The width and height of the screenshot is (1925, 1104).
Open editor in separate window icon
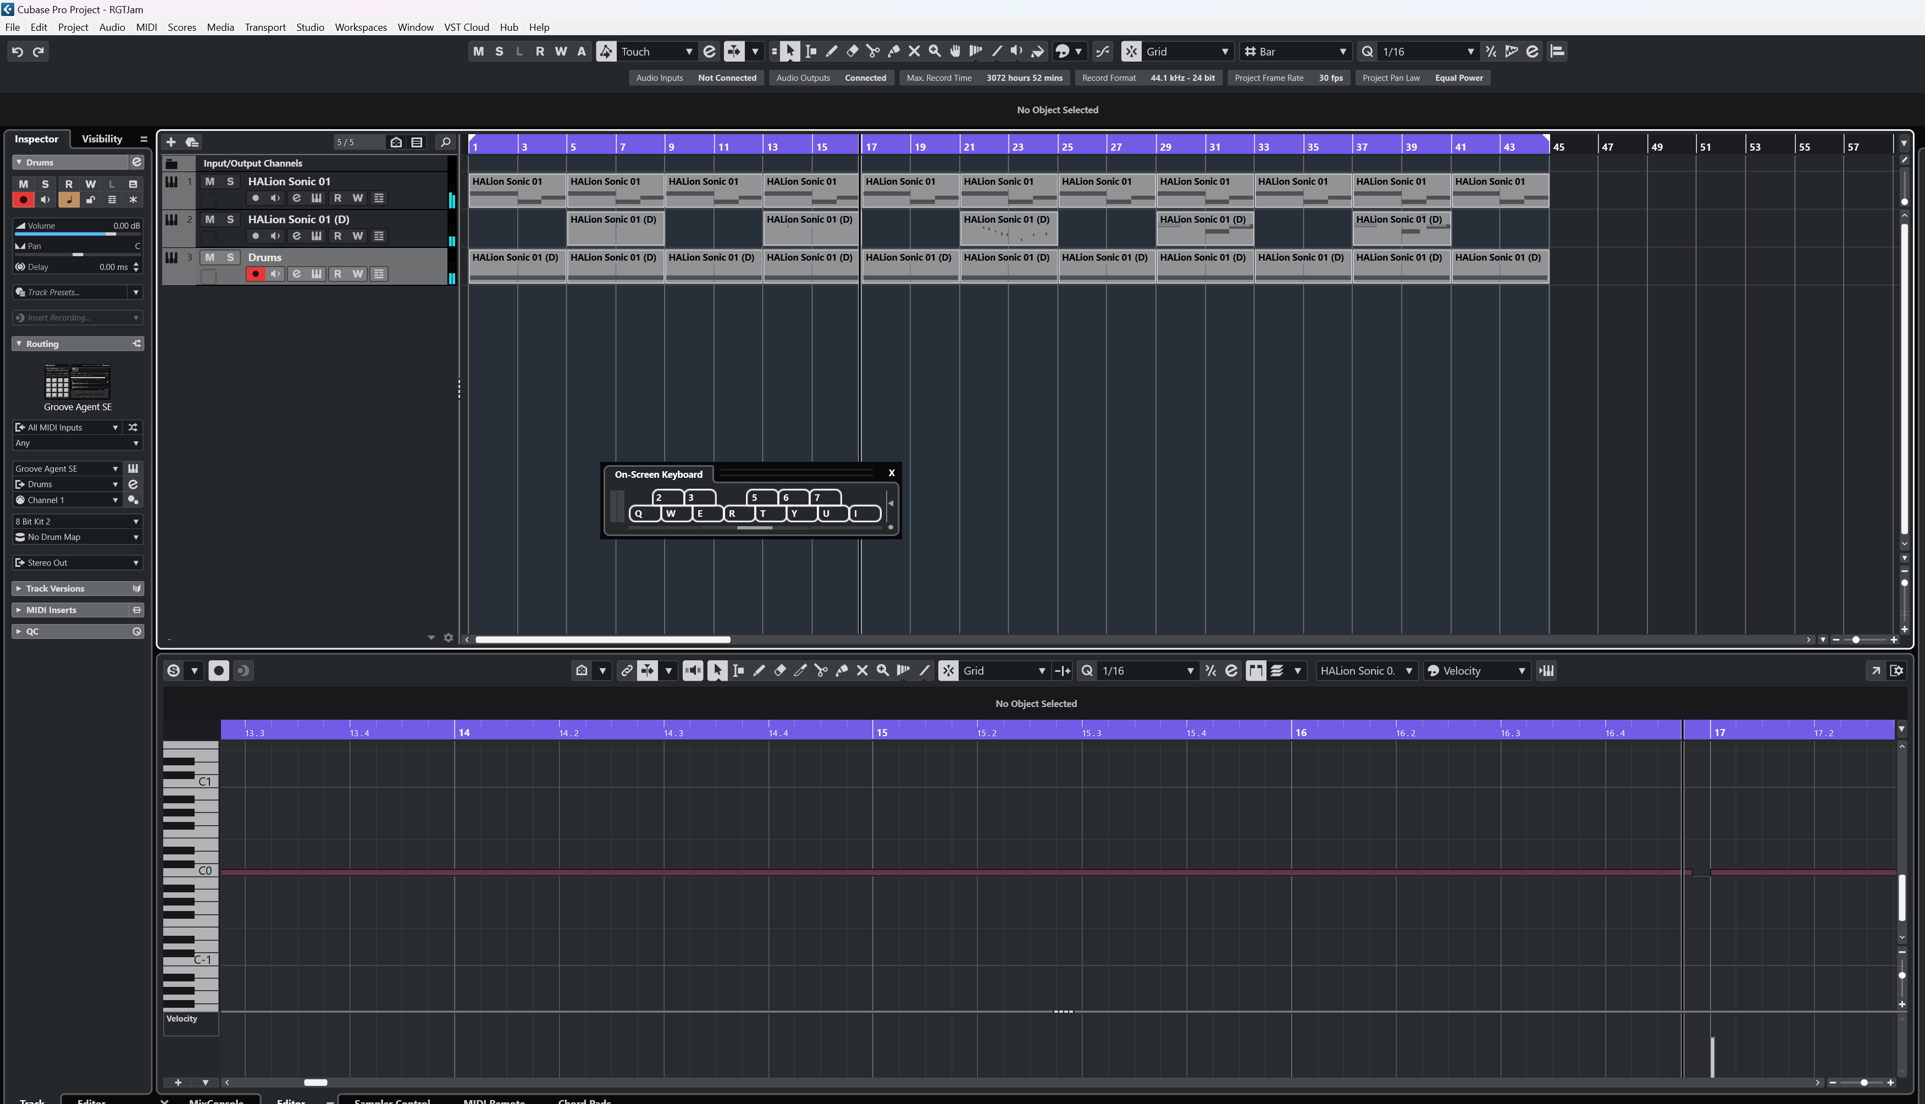[1876, 670]
